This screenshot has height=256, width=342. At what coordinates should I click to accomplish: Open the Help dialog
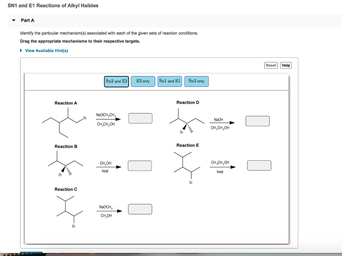pyautogui.click(x=286, y=65)
